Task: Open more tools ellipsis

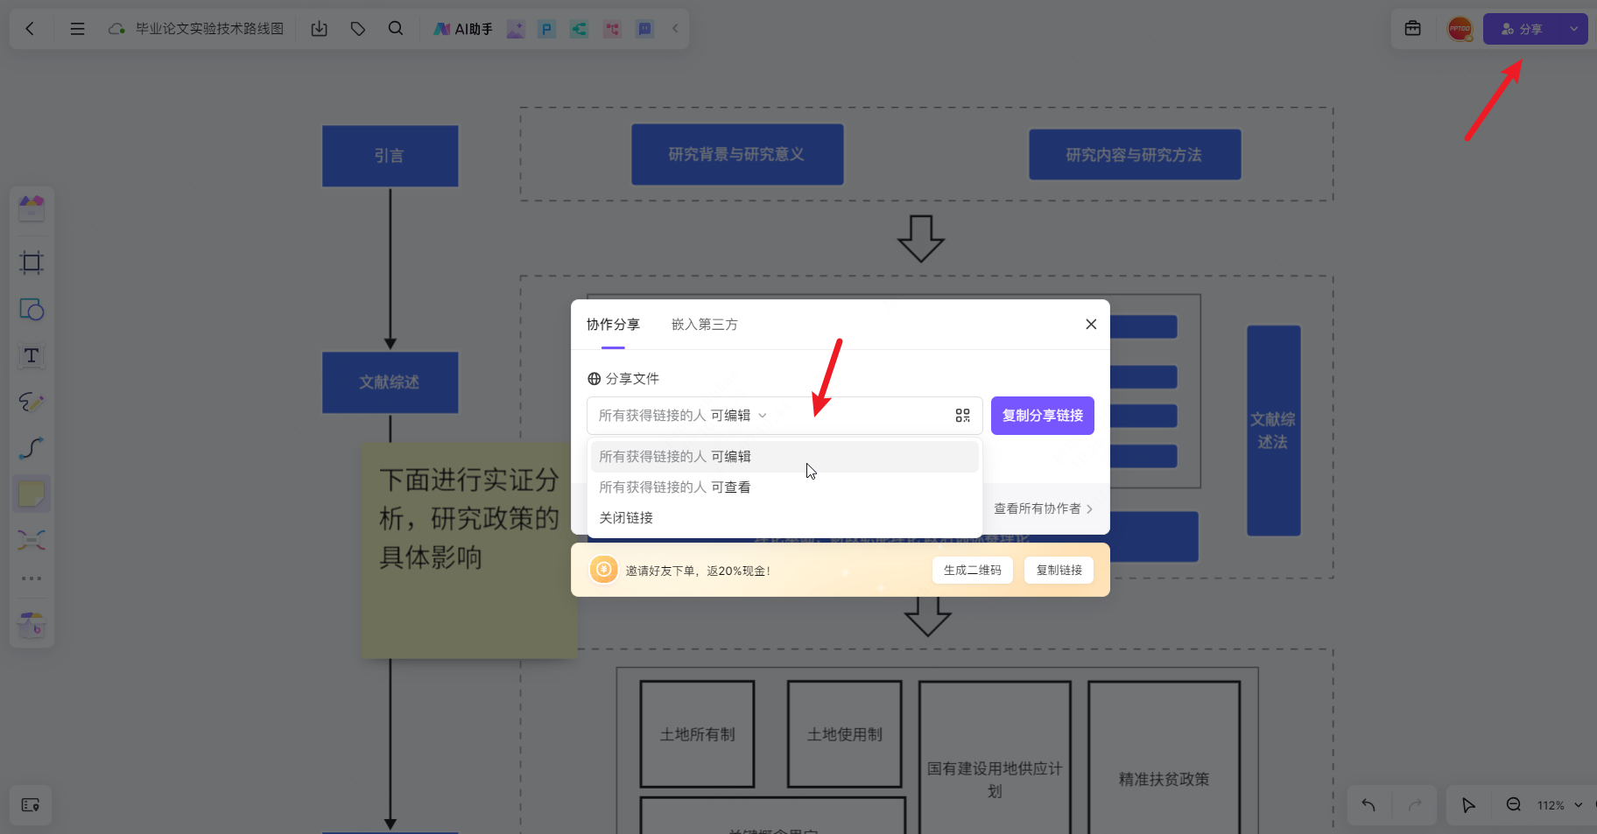Action: pyautogui.click(x=32, y=578)
